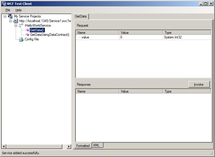Click the 'Service added successfully.' status text
Screen dimensions: 215x157
point(21,153)
